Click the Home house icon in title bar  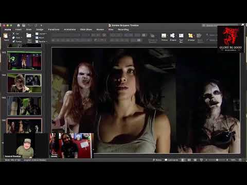pyautogui.click(x=19, y=26)
